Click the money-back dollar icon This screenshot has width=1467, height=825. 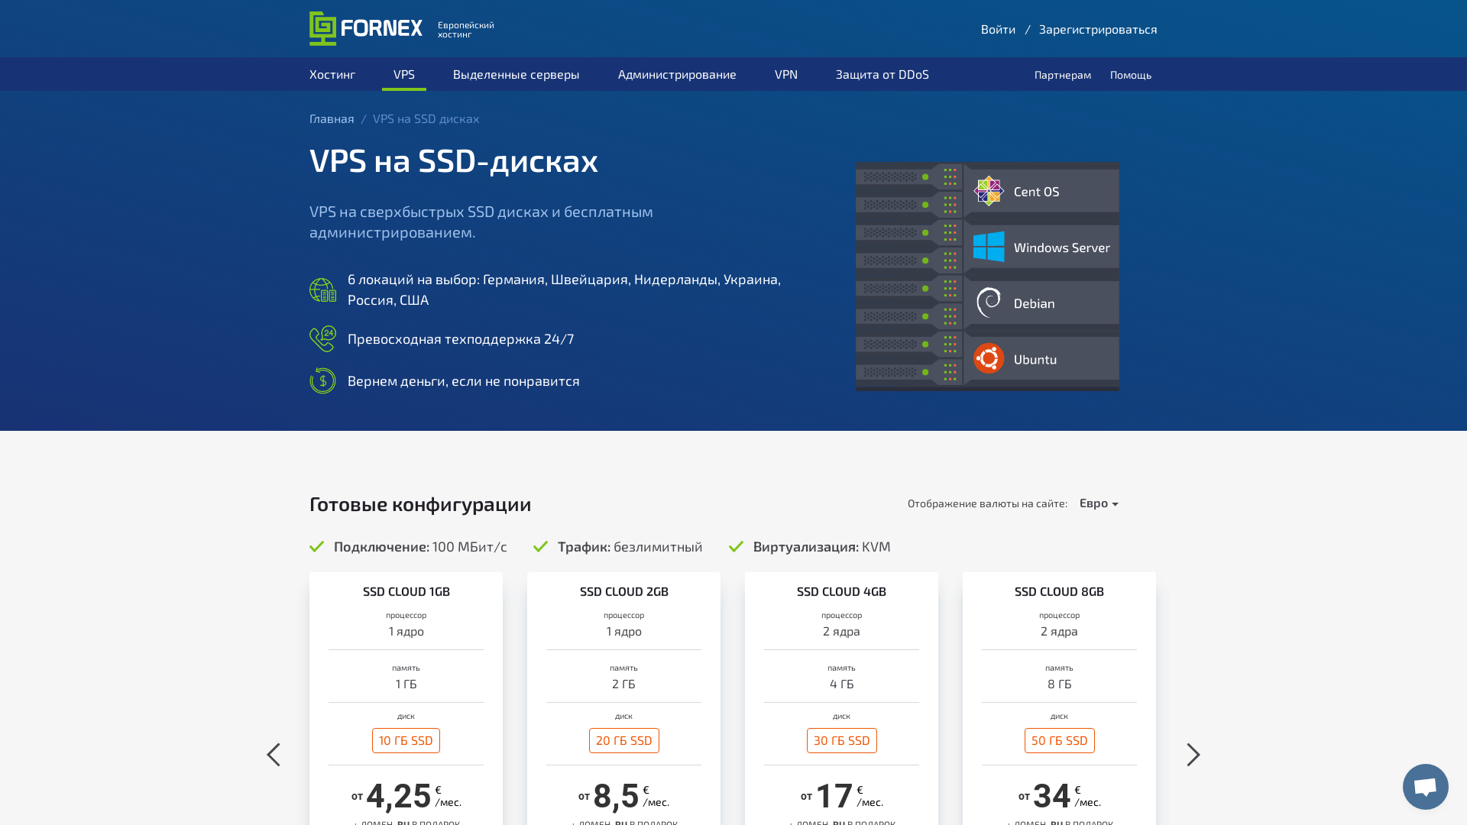coord(322,380)
